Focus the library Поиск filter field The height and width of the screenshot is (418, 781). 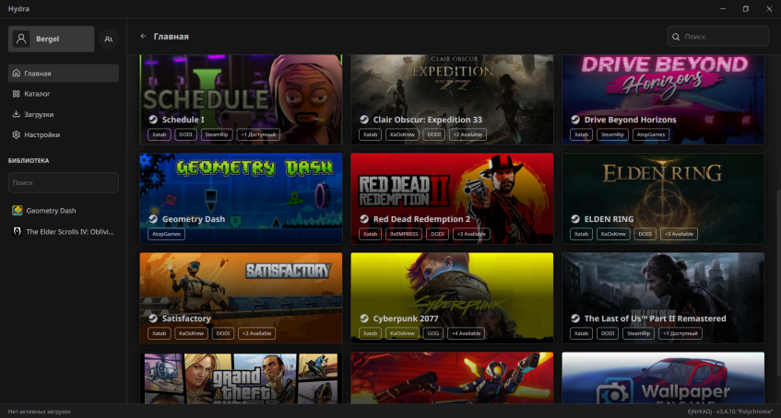[64, 182]
